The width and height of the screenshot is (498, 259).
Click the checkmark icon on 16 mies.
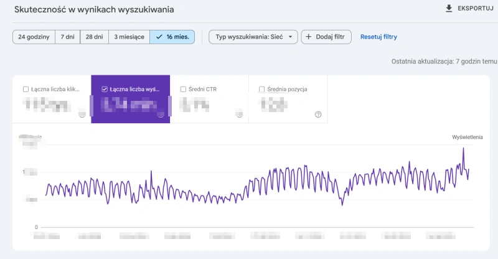pos(159,37)
